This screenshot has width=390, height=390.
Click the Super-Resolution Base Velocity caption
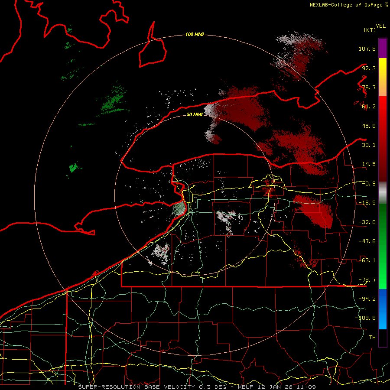[197, 387]
